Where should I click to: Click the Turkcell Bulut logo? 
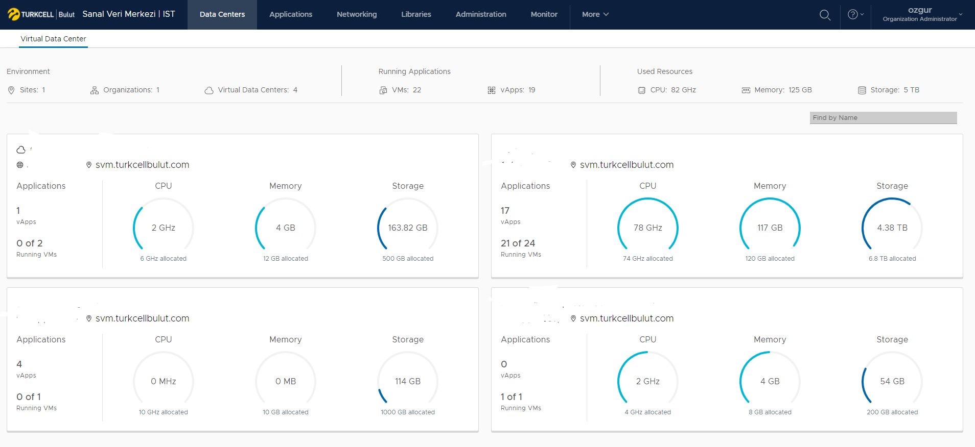tap(41, 14)
